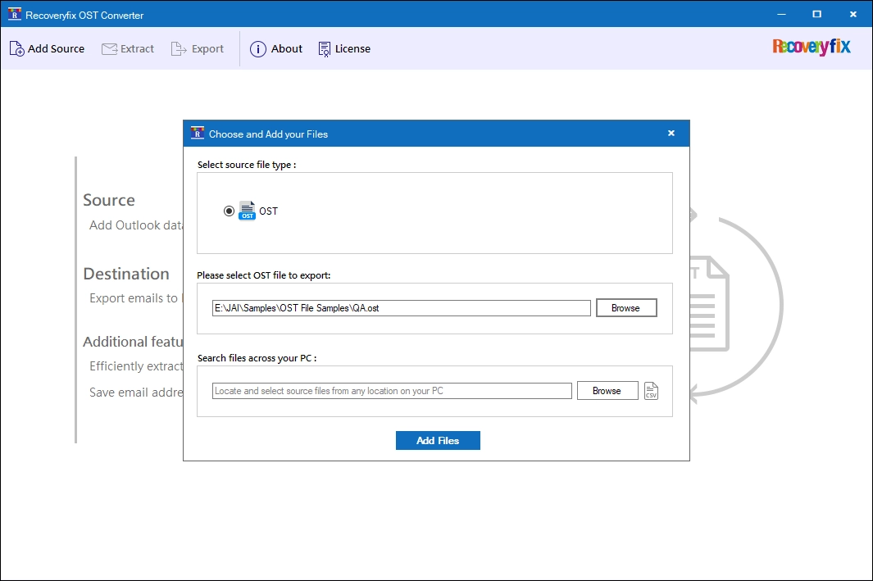Click the Source heading in background

[x=109, y=200]
